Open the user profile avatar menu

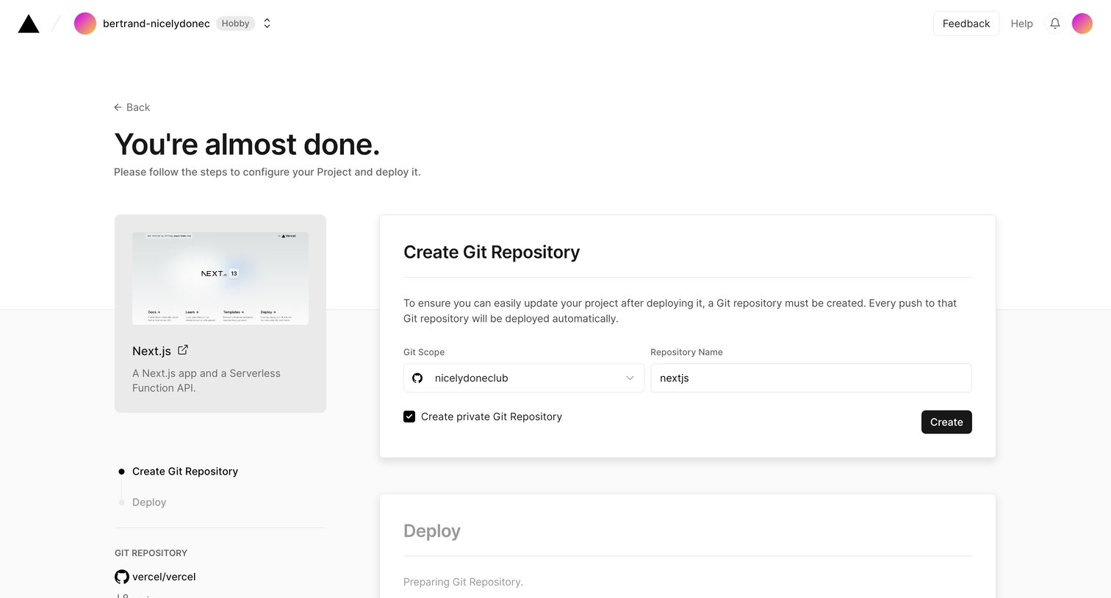1082,24
